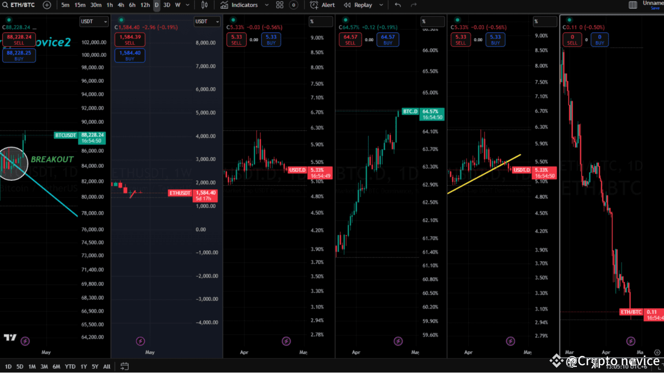Click the TradingView logo at bottom left
Image resolution: width=664 pixels, height=373 pixels.
tap(9, 337)
